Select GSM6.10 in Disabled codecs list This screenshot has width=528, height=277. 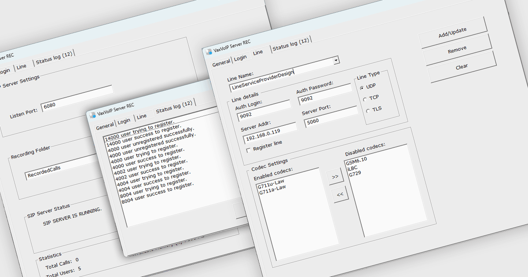[x=356, y=160]
